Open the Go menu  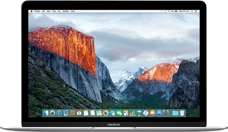click(59, 11)
